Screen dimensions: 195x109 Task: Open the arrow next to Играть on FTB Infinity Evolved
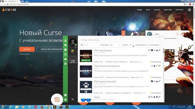(89, 61)
